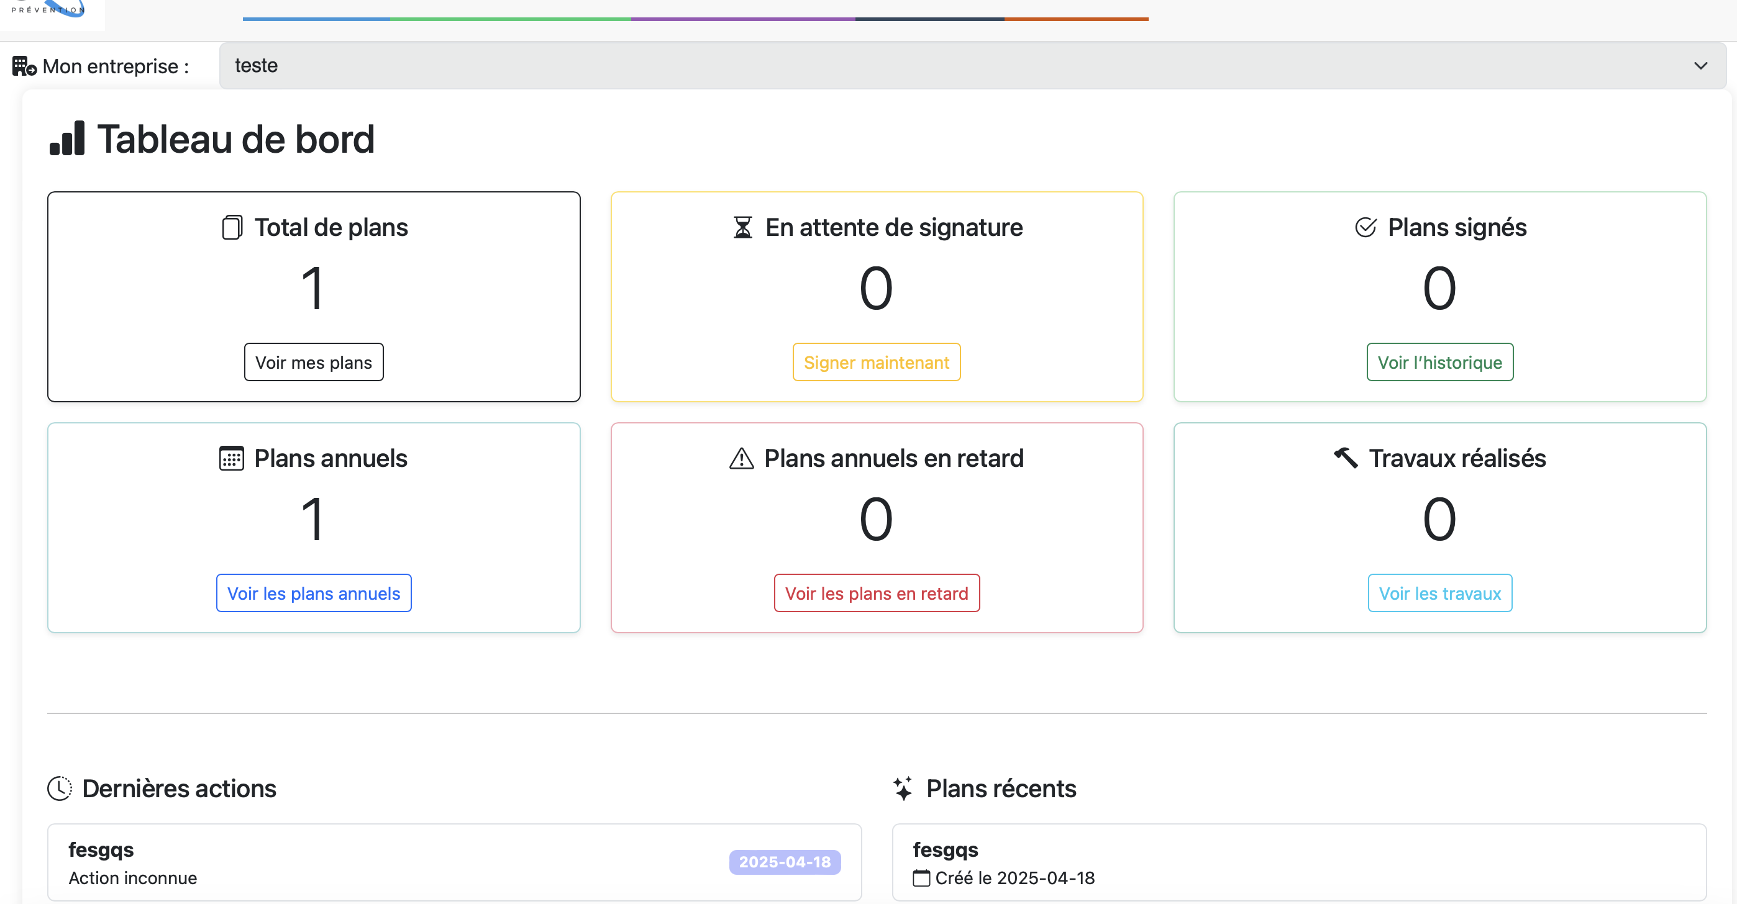Click the count 0 in Travaux réalisés
Image resolution: width=1737 pixels, height=904 pixels.
pyautogui.click(x=1439, y=518)
